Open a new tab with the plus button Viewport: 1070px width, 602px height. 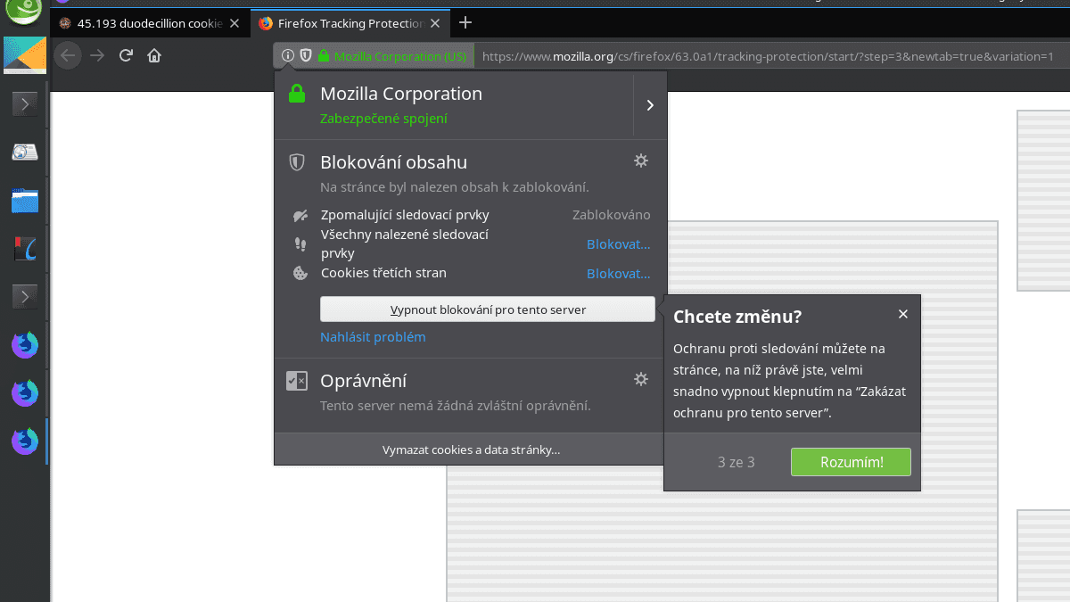tap(465, 23)
